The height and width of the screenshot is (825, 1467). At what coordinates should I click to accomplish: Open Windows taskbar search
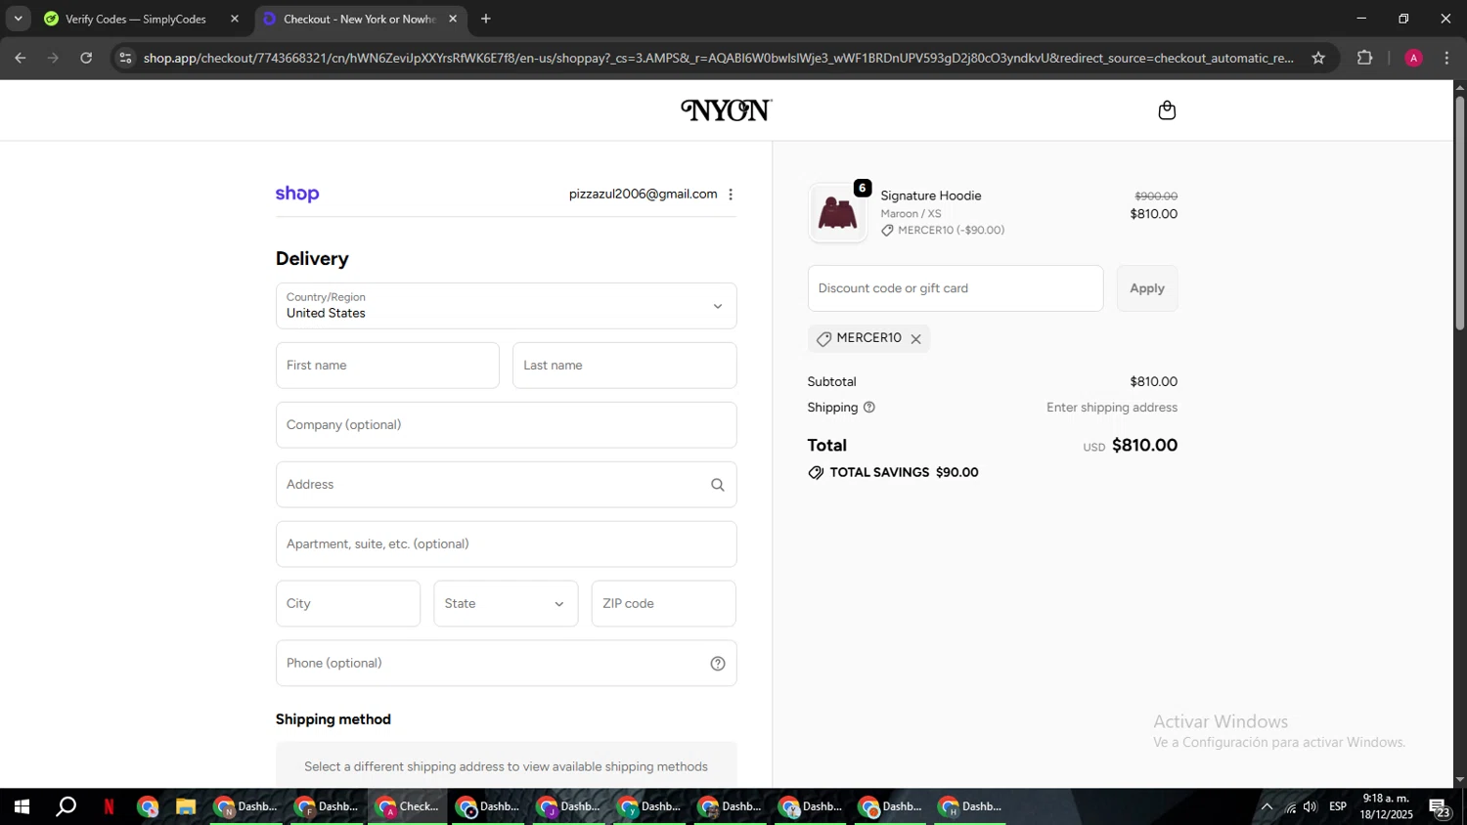[x=66, y=807]
